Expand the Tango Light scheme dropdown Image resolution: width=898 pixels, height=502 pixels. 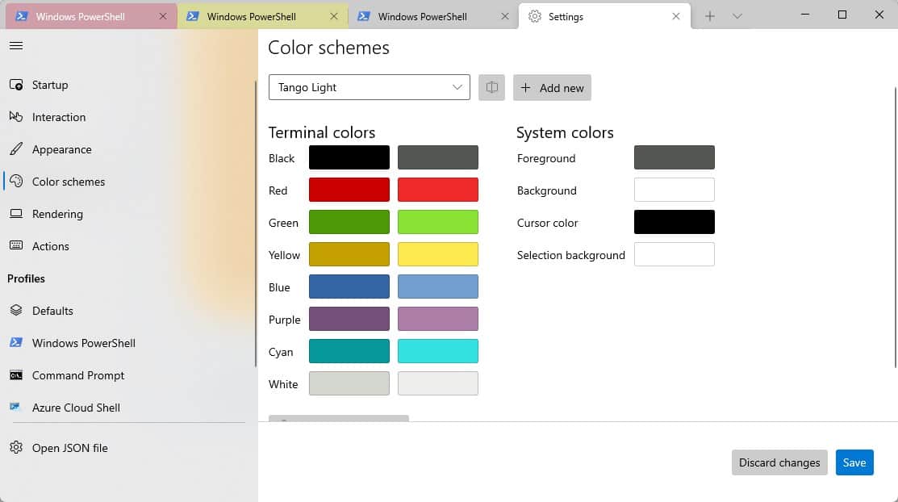(x=369, y=88)
